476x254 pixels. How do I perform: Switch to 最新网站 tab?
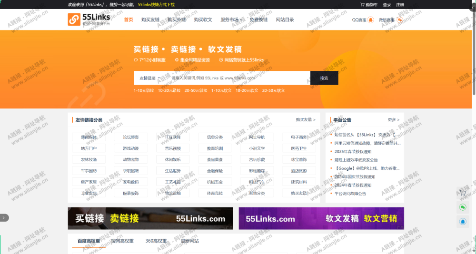(x=190, y=241)
